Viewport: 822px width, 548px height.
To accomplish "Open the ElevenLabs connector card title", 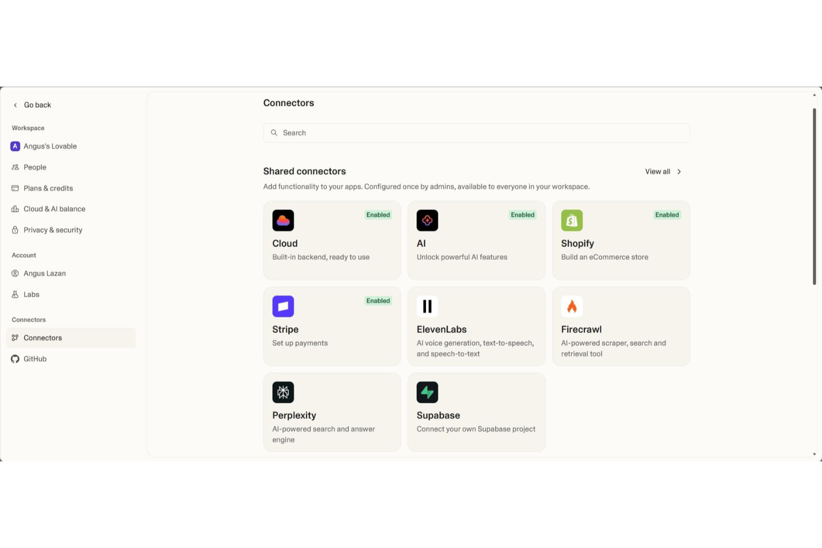I will pyautogui.click(x=442, y=329).
